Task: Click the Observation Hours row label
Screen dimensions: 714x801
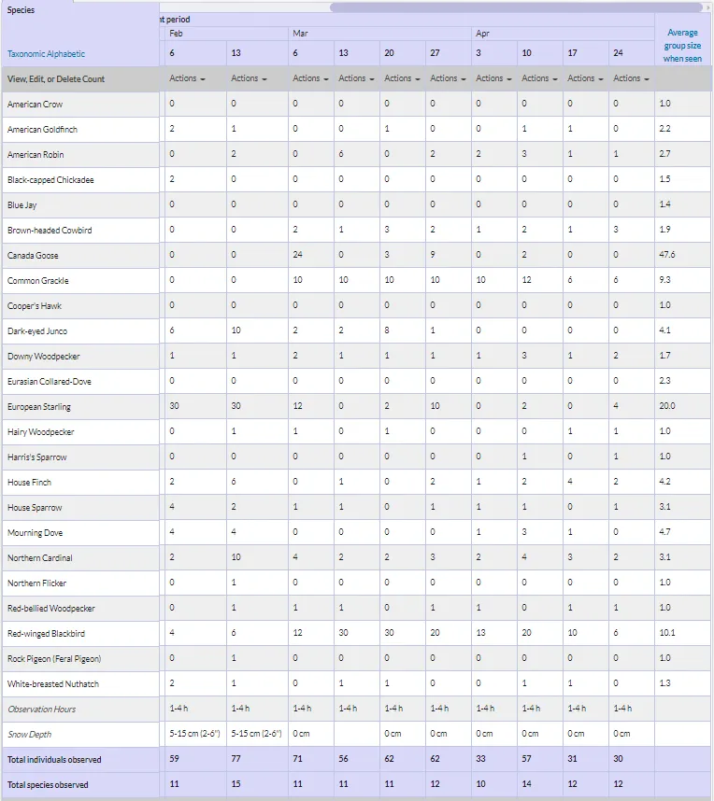Action: tap(41, 710)
